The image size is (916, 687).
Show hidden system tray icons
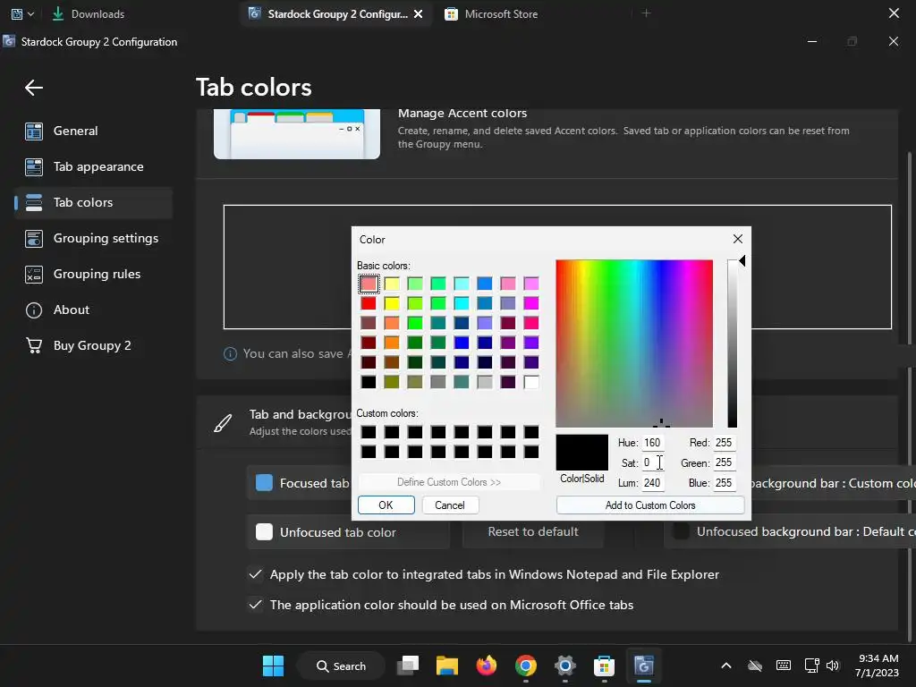click(x=726, y=666)
